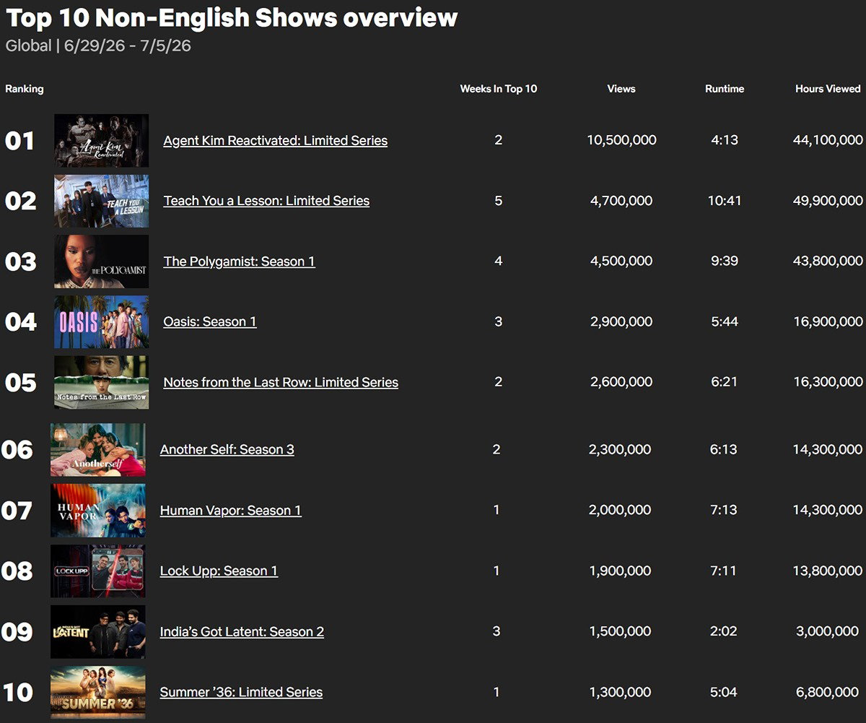Click the Views column header

621,89
